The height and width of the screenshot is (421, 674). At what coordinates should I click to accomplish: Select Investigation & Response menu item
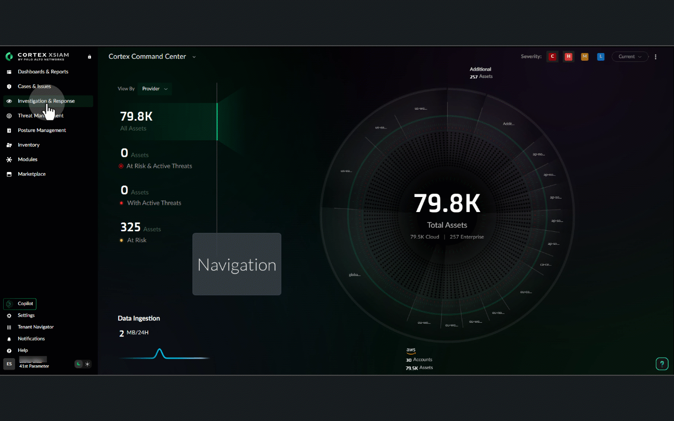coord(48,101)
